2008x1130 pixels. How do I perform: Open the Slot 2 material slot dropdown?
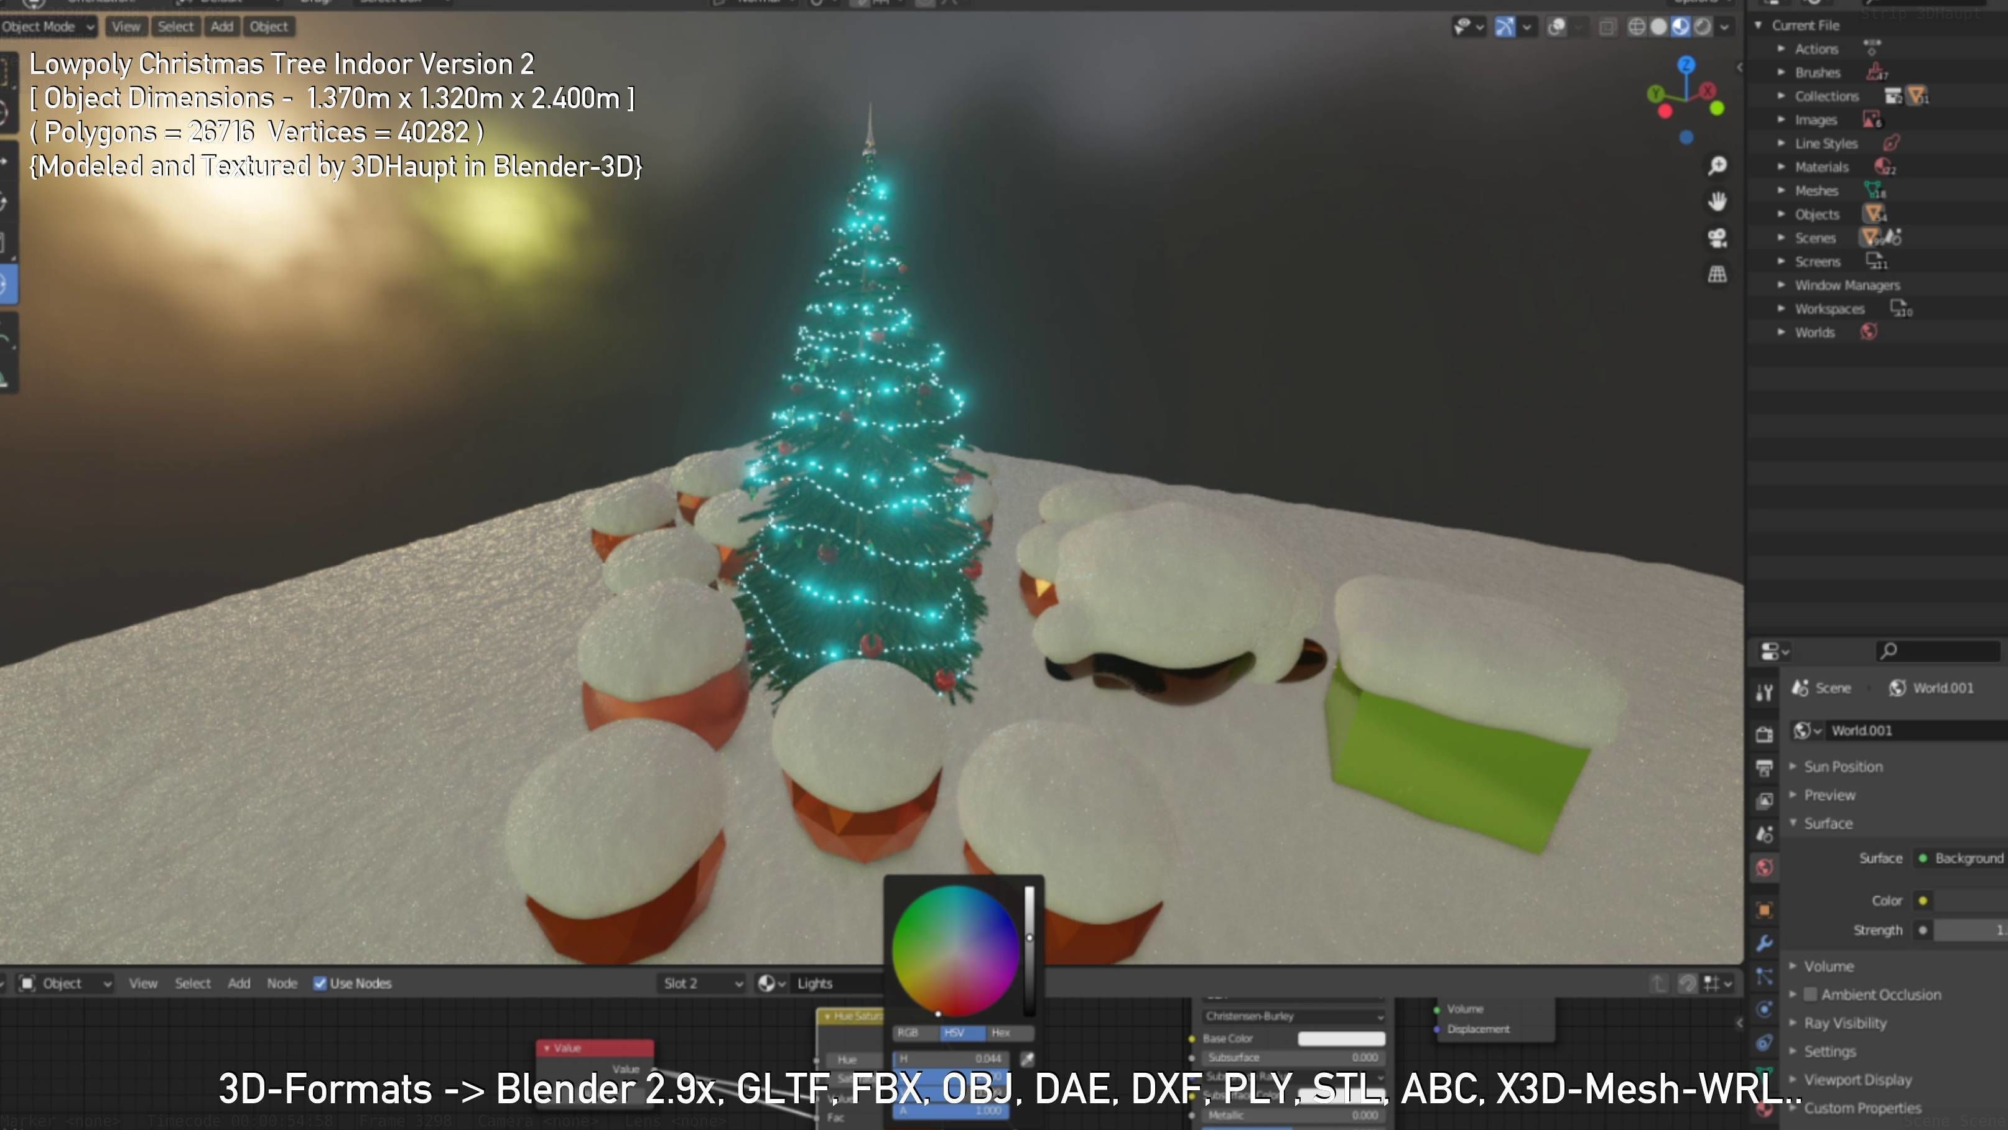point(703,983)
